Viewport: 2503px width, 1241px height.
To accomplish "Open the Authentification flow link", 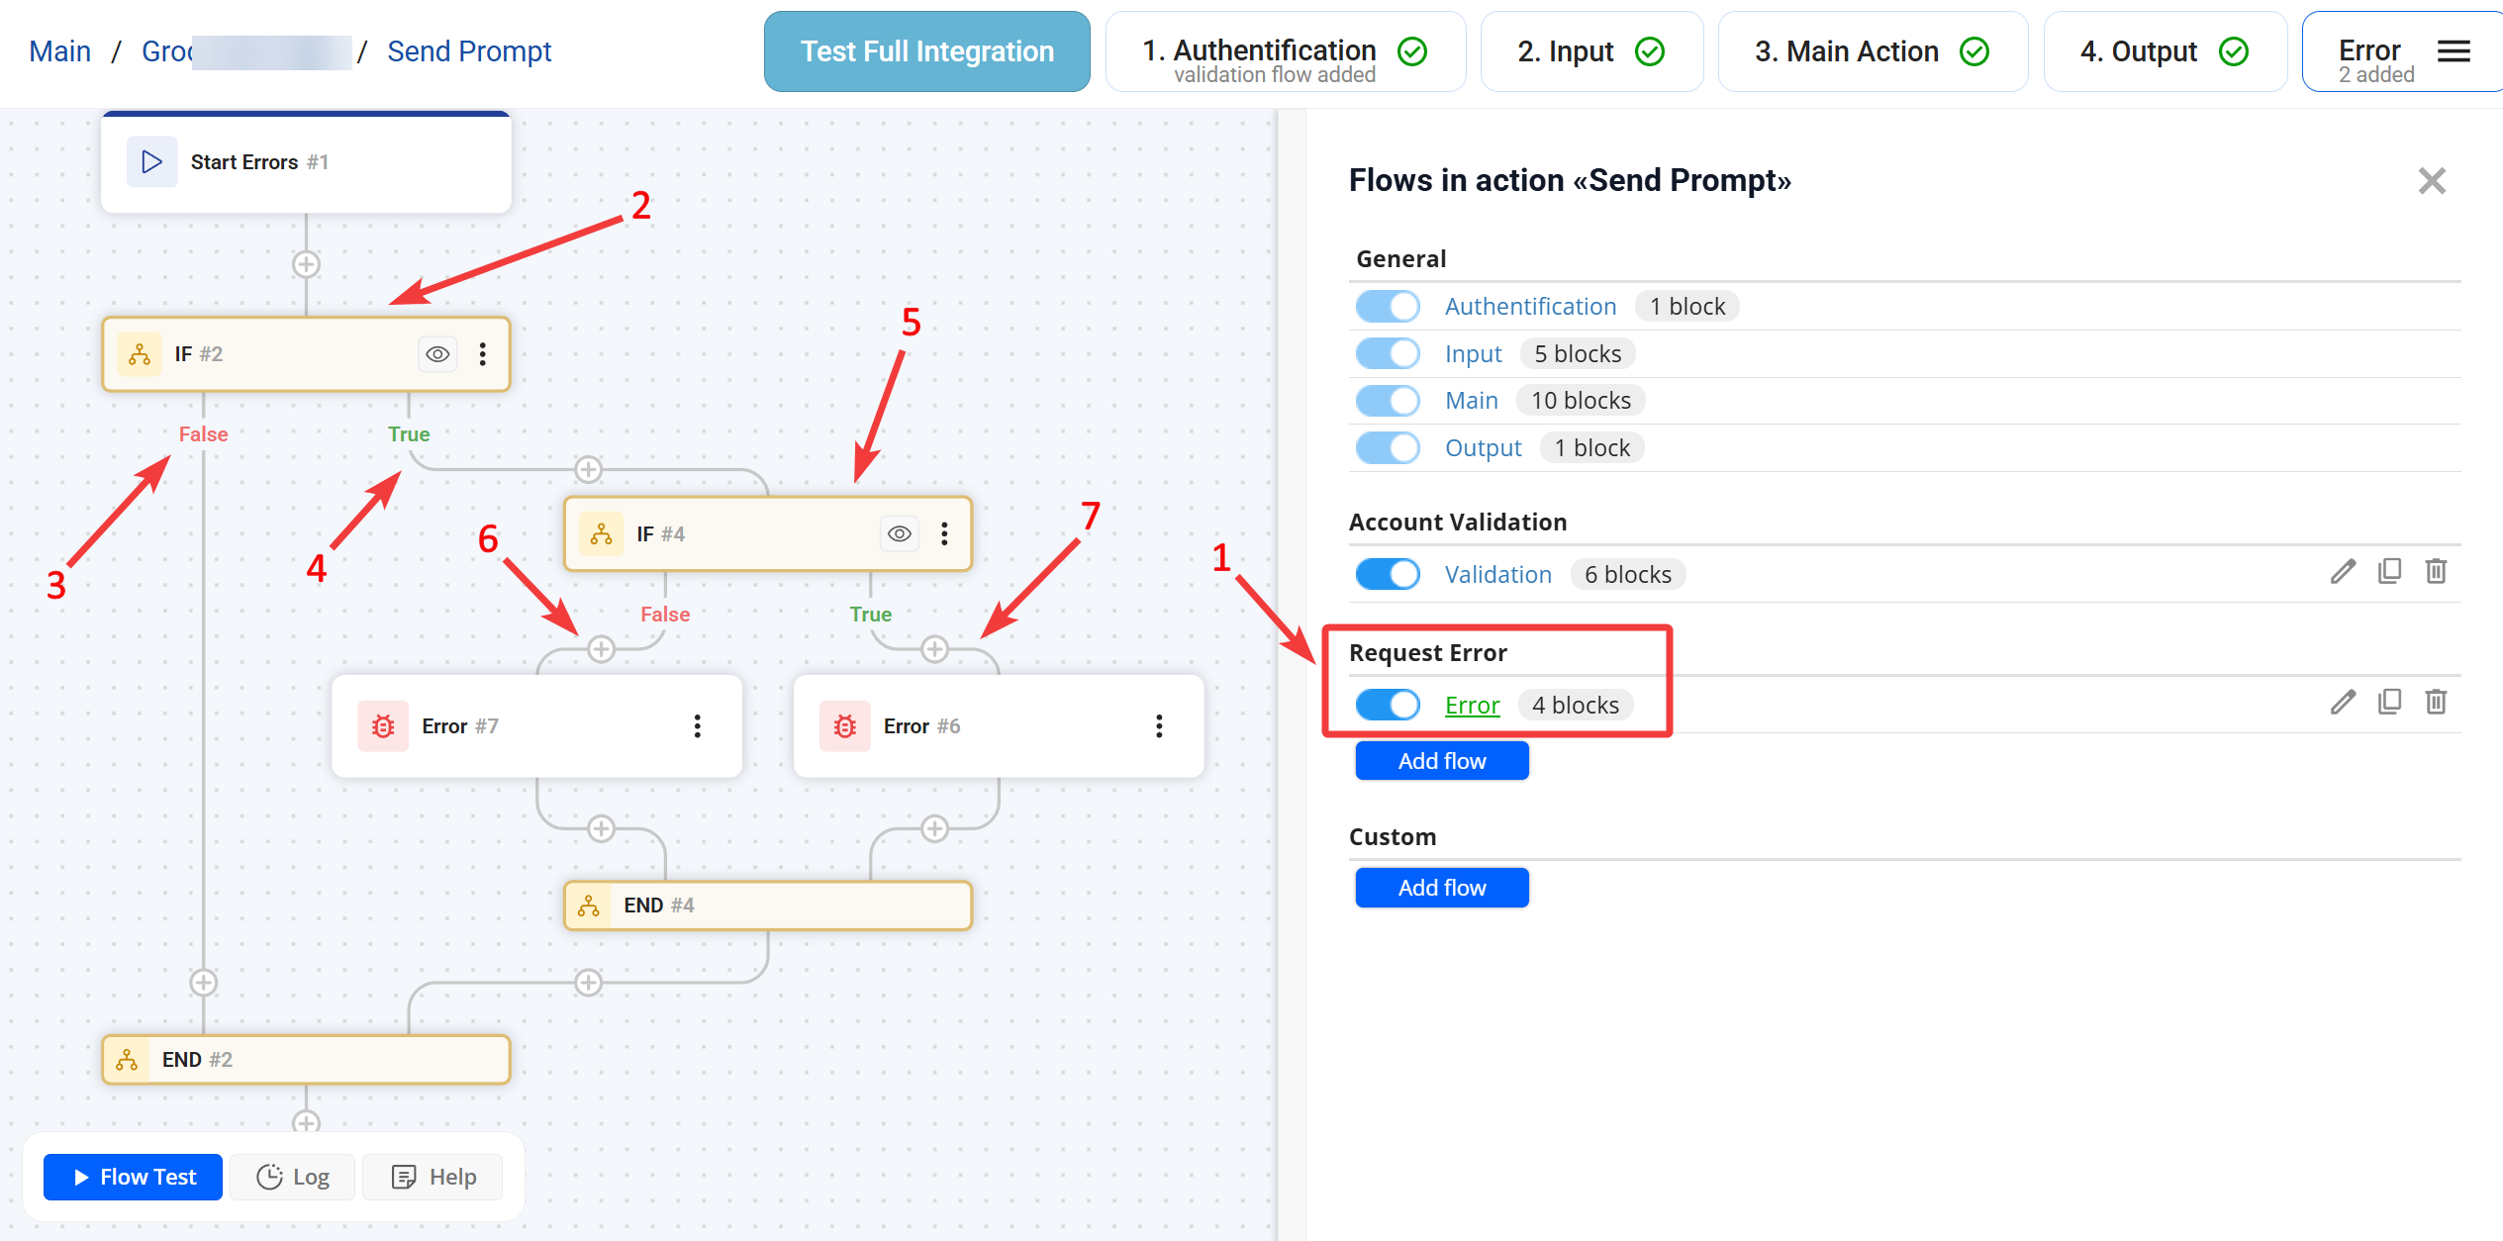I will point(1530,307).
